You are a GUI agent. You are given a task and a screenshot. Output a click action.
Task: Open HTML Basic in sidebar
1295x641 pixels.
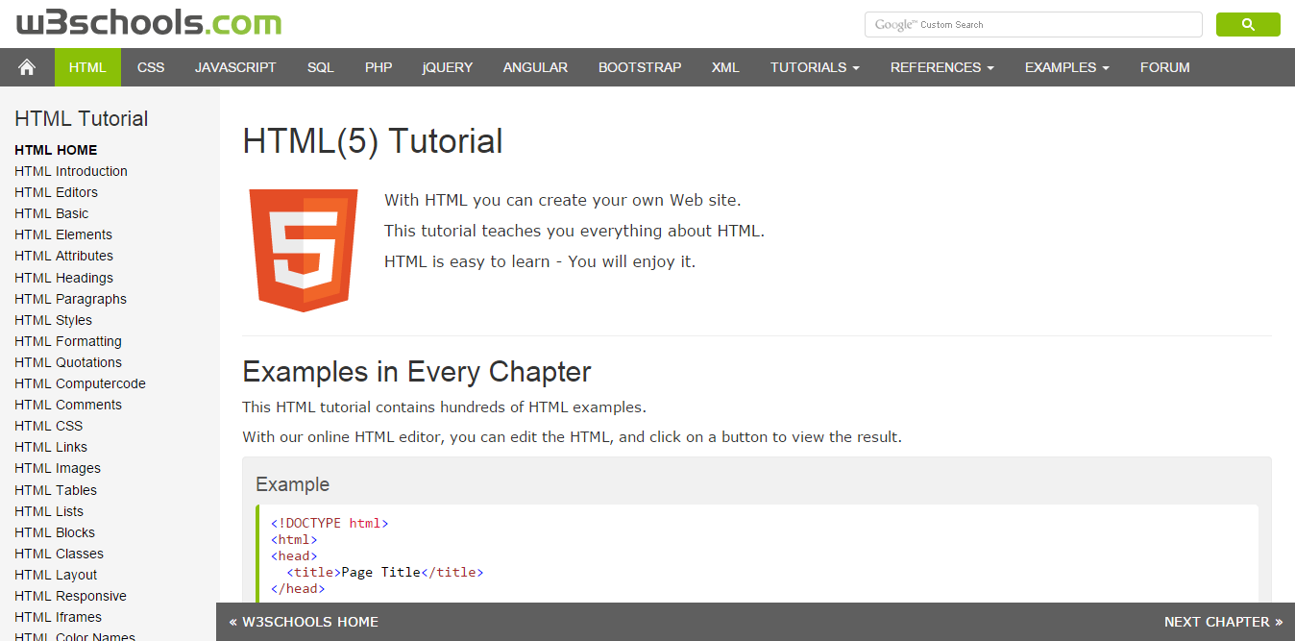coord(52,213)
